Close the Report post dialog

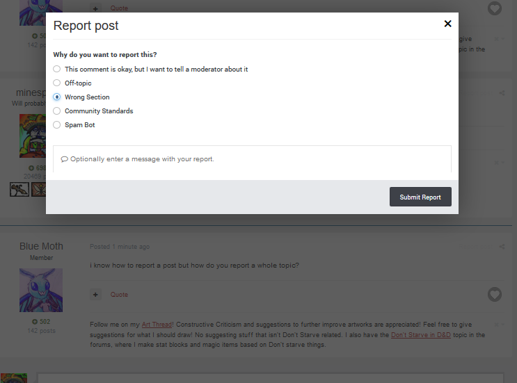[447, 24]
